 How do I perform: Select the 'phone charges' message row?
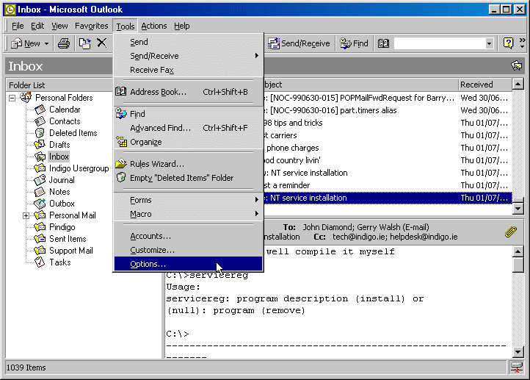point(388,148)
